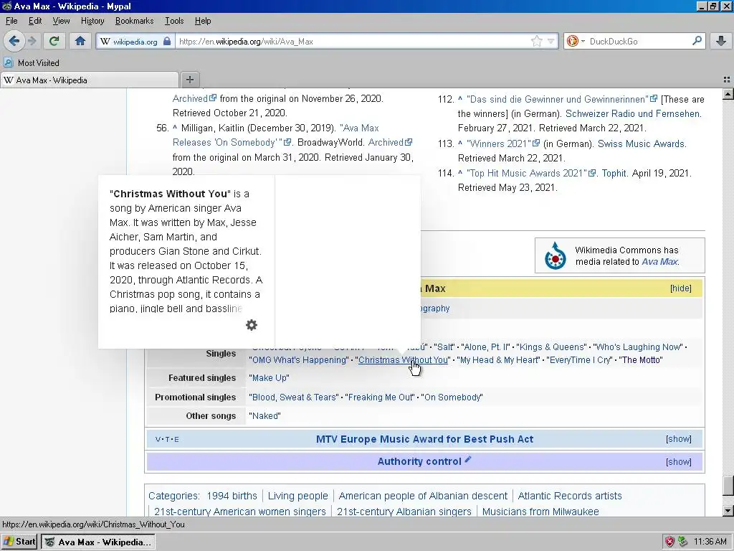Viewport: 734px width, 551px height.
Task: Click the network connection tray icon
Action: pos(682,542)
